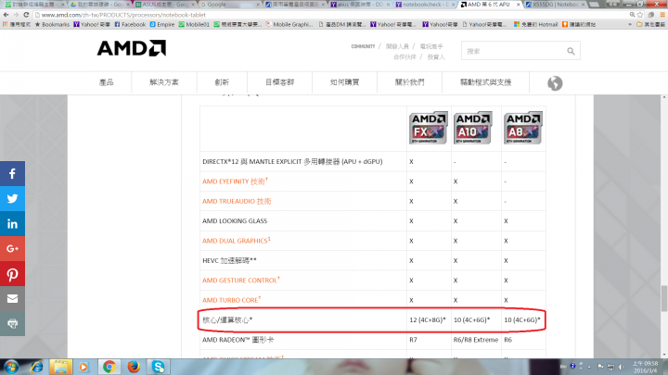Switch to the X555DG Notebook tab
668x375 pixels.
click(x=554, y=5)
